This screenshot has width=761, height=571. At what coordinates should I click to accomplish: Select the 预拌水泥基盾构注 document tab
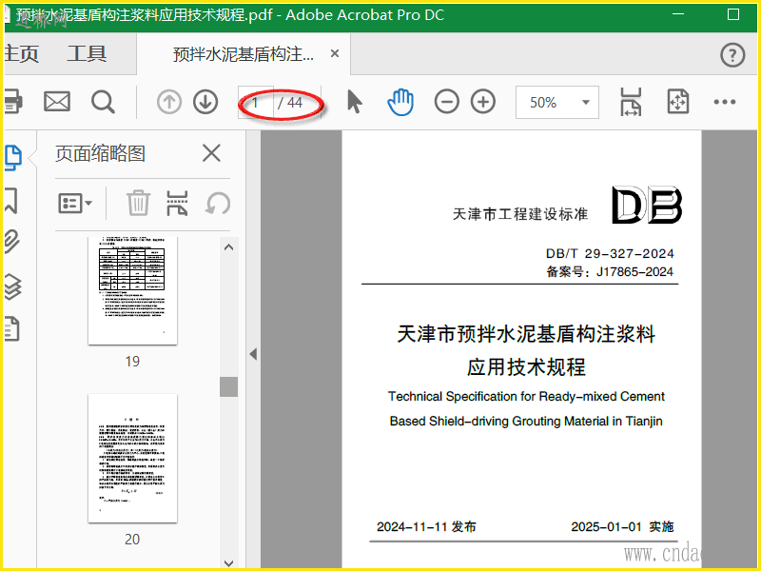coord(244,54)
